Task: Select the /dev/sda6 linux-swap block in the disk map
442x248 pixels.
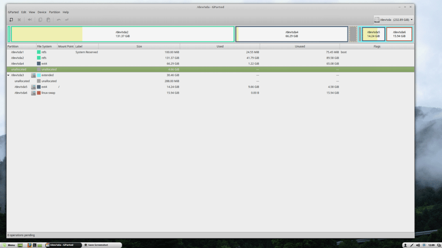Action: [x=399, y=34]
